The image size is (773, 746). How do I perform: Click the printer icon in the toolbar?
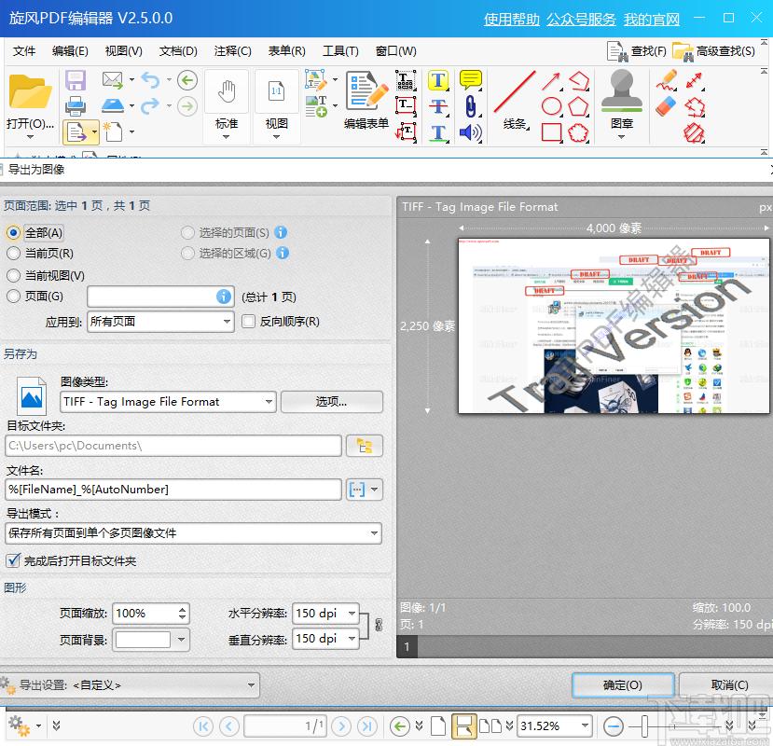click(76, 105)
